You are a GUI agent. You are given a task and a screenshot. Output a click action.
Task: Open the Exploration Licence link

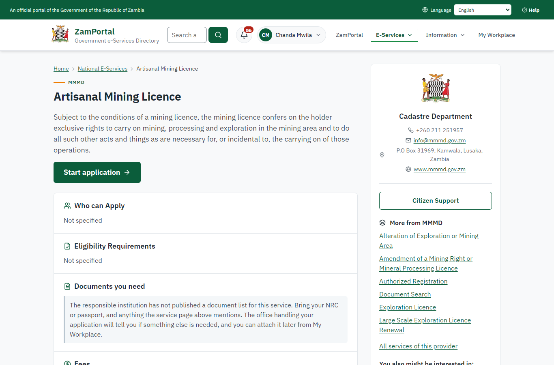coord(408,307)
